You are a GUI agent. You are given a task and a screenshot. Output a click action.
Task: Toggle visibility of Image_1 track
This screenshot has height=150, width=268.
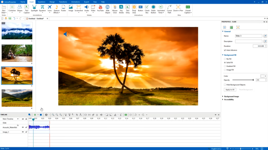[x=23, y=132]
